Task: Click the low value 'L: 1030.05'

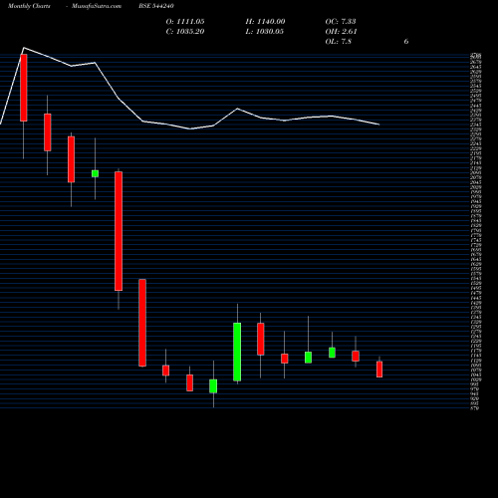Action: tap(265, 32)
